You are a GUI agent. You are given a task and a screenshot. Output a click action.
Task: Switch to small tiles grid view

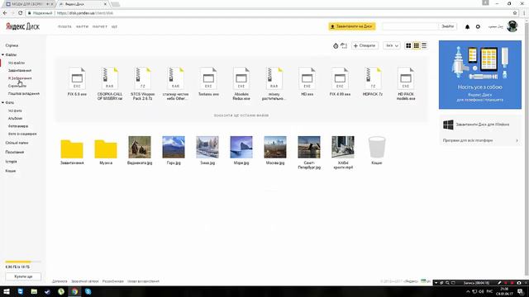pyautogui.click(x=417, y=45)
